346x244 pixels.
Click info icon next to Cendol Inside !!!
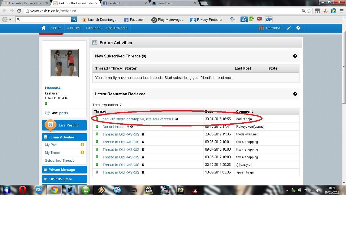[x=131, y=127]
